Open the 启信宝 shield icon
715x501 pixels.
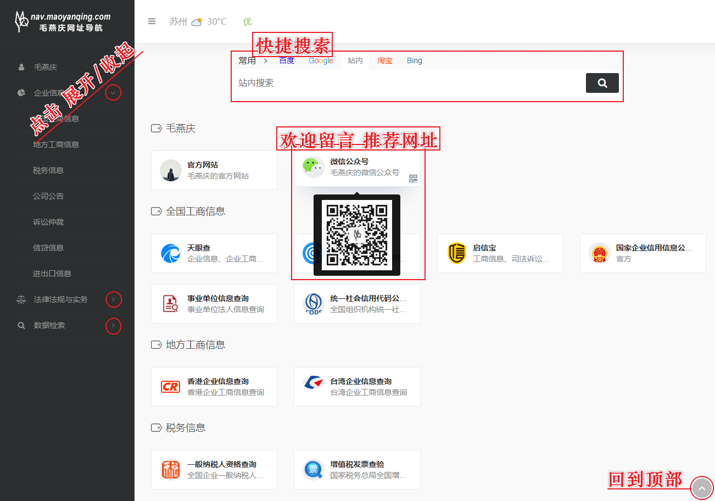[x=456, y=253]
